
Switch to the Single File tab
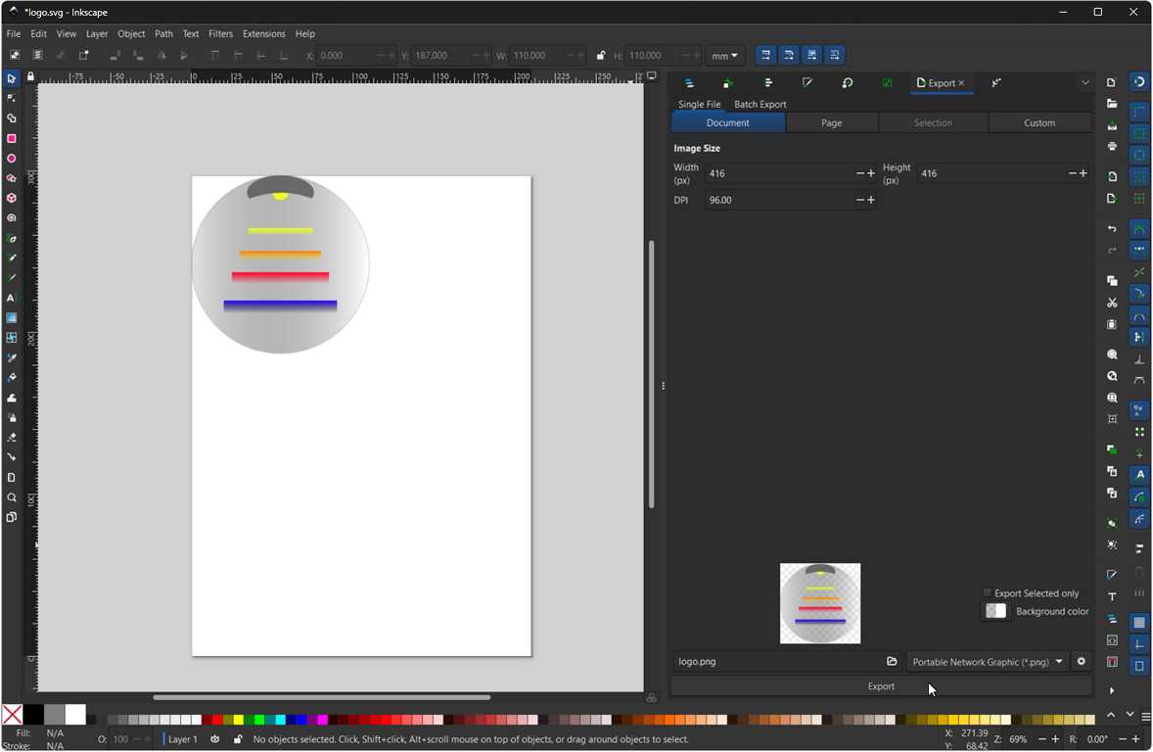(699, 104)
